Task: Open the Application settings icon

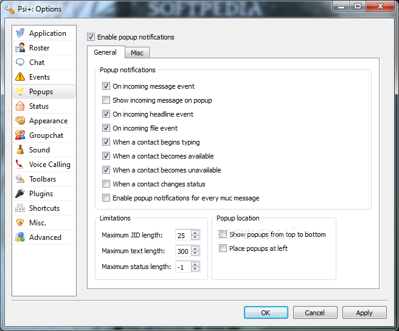Action: [20, 33]
